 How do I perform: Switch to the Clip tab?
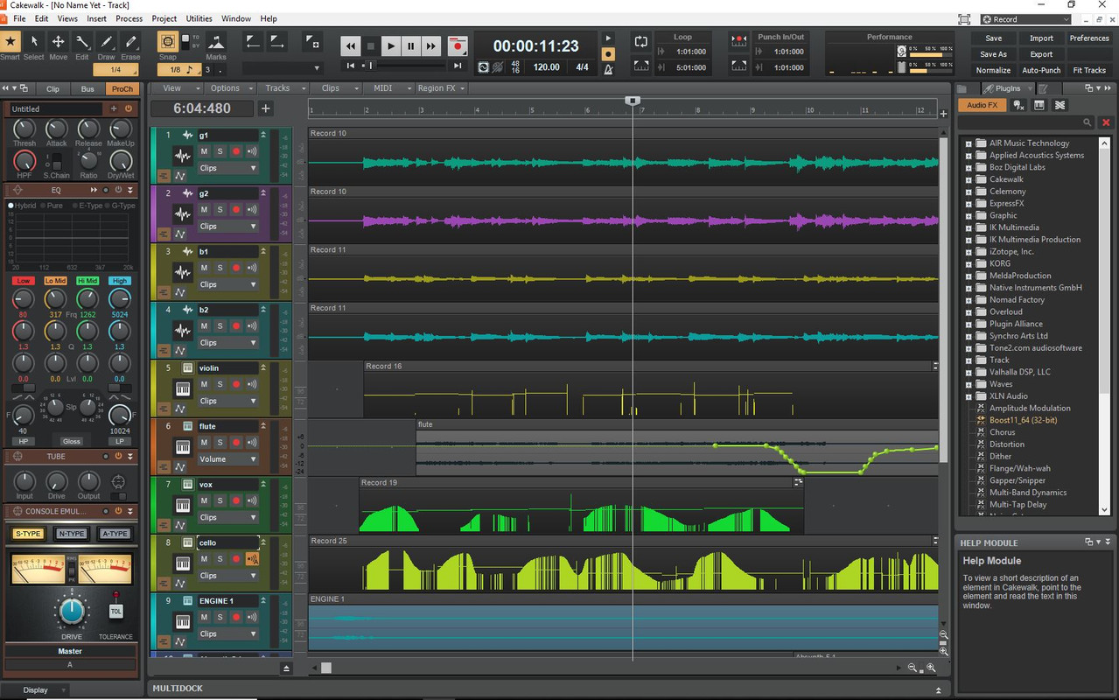pyautogui.click(x=53, y=88)
